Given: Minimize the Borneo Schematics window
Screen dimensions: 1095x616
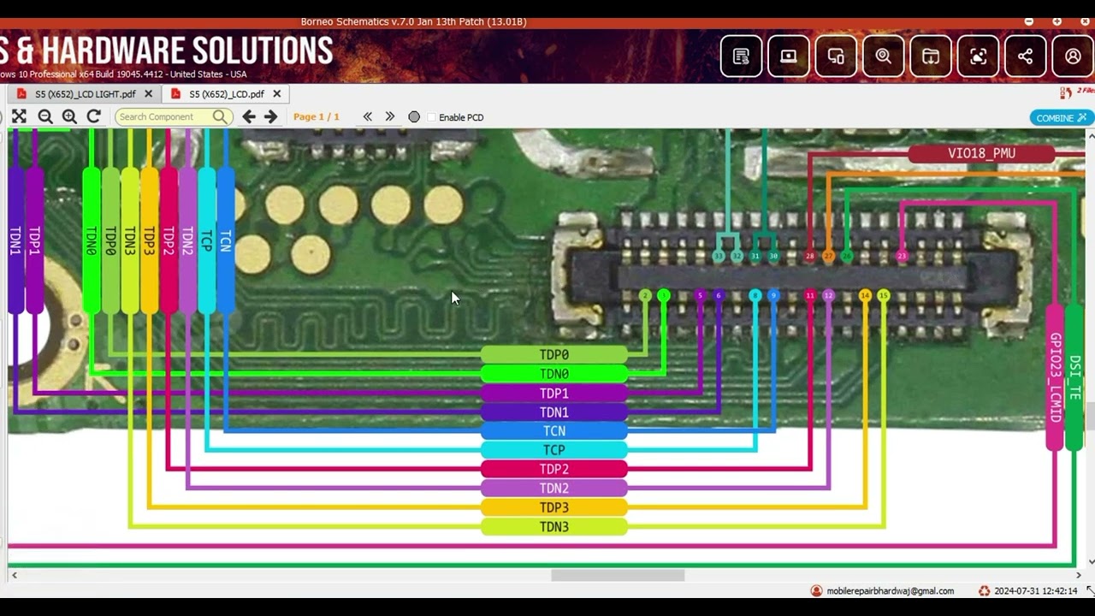Looking at the screenshot, I should coord(1028,21).
